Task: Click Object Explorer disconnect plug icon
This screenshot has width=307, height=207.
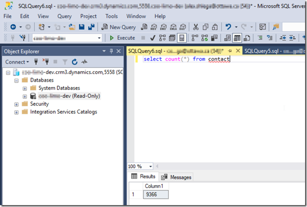Action: [x=46, y=62]
